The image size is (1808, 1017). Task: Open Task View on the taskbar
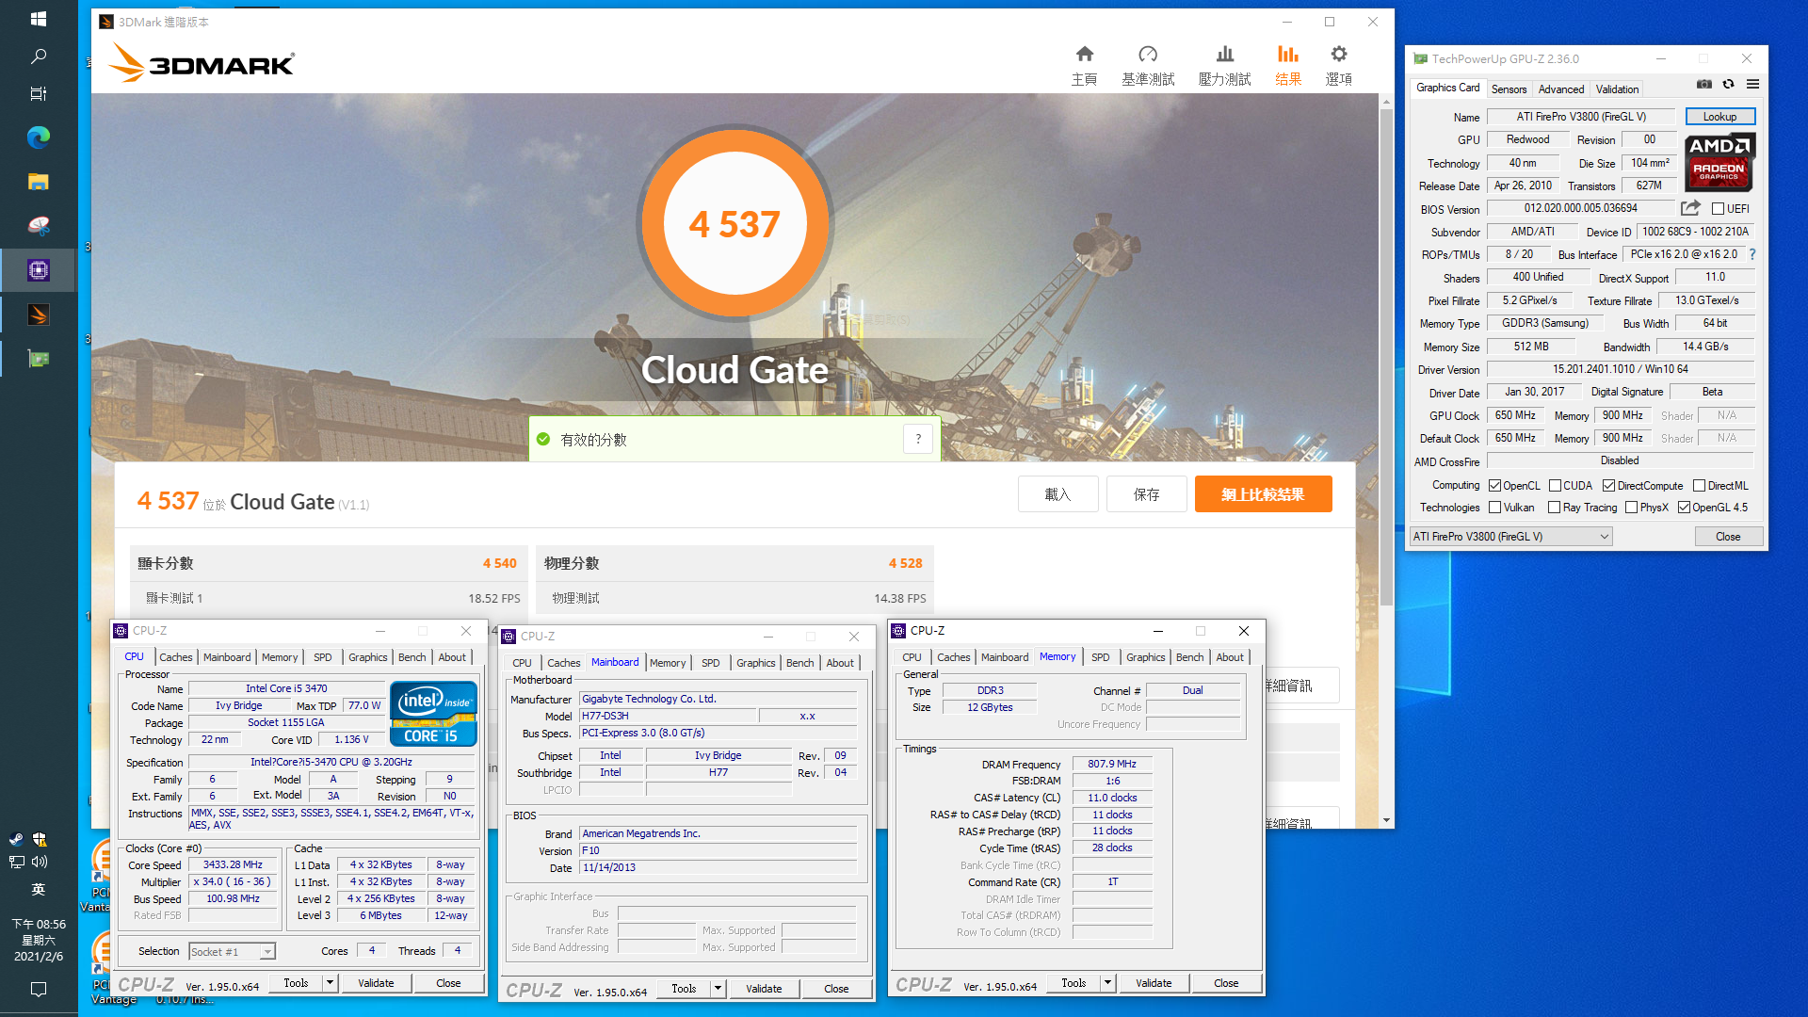coord(39,93)
